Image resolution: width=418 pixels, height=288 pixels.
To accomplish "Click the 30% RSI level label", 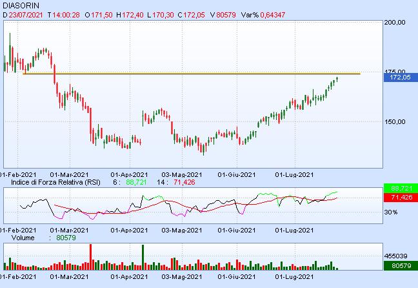I will pos(391,212).
